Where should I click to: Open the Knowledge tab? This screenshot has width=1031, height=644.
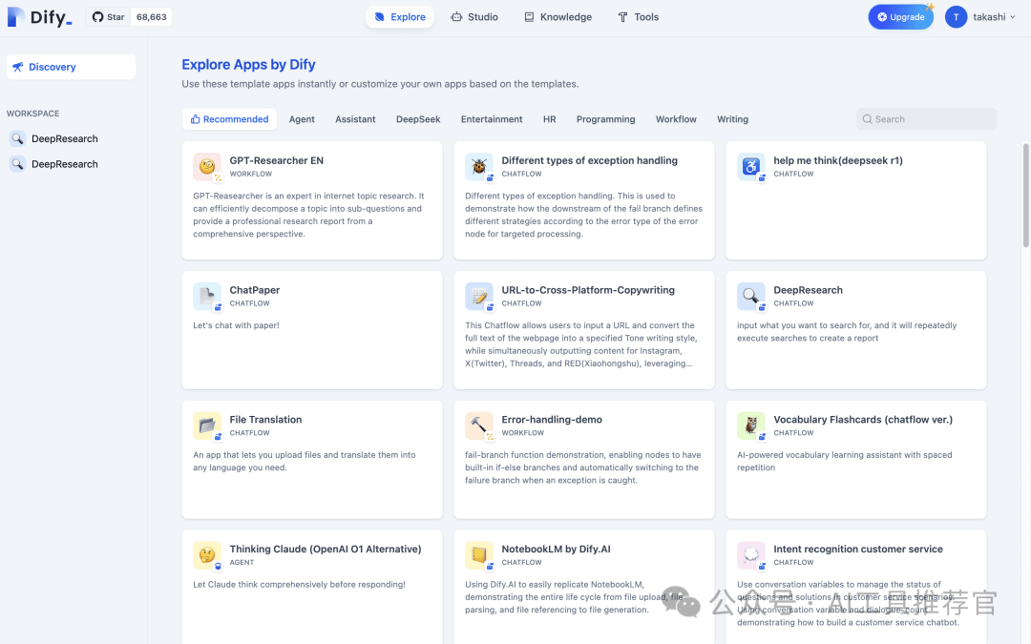(x=558, y=17)
